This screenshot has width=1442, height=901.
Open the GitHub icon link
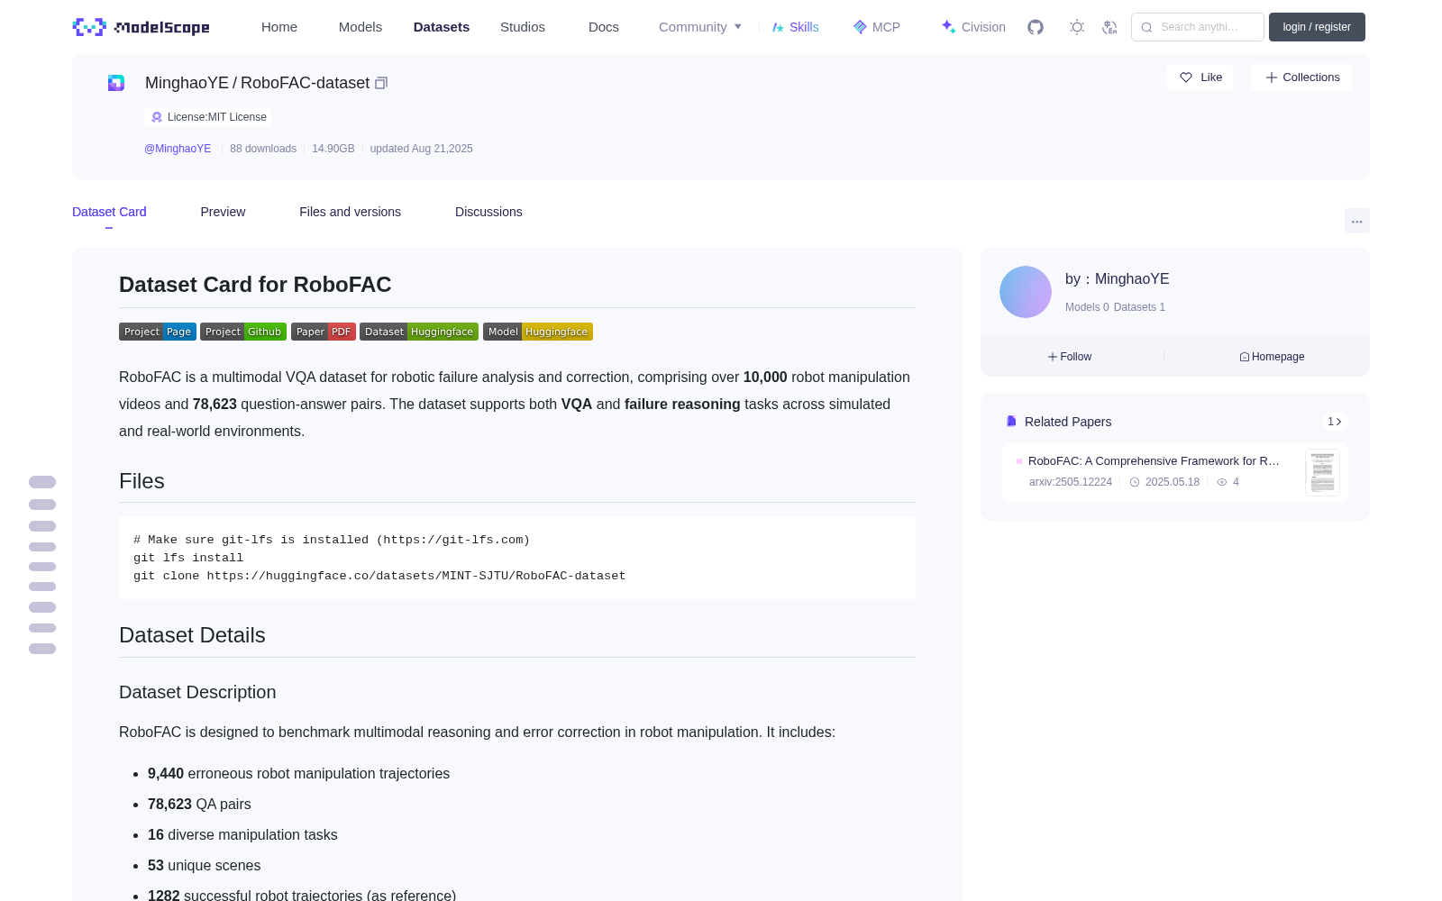click(x=1036, y=27)
